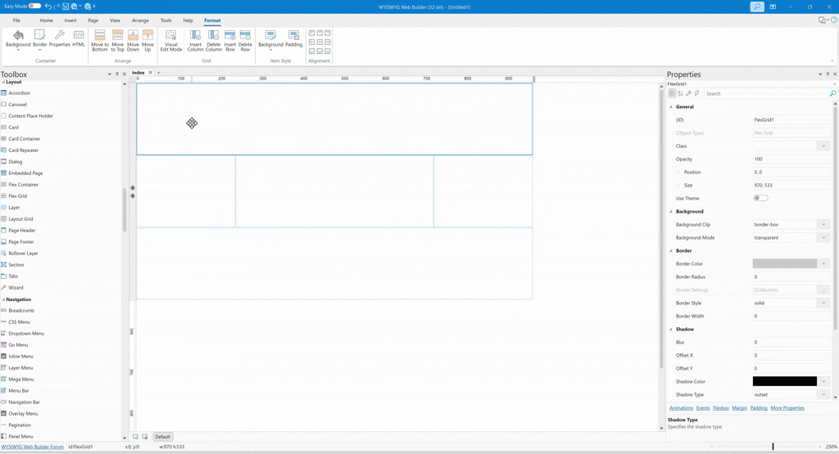Open the Item Style Padding tool
Screen dimensions: 839x454
(x=294, y=39)
